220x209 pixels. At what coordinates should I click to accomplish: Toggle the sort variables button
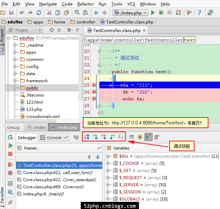[x=148, y=137]
